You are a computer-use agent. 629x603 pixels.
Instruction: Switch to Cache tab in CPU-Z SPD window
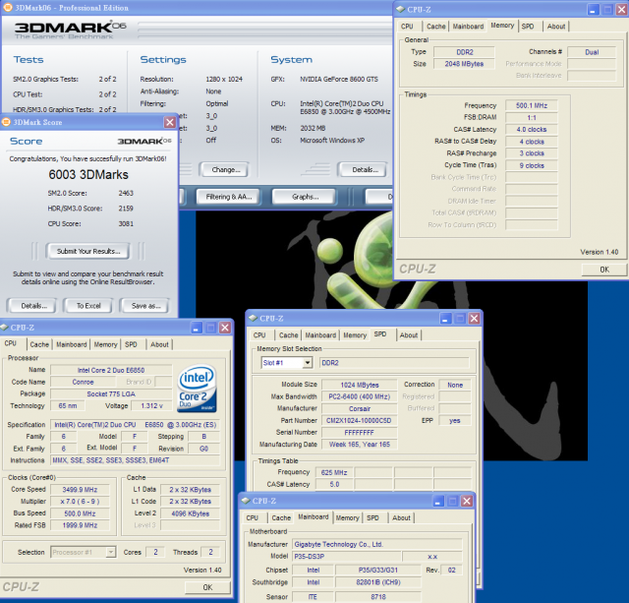288,335
